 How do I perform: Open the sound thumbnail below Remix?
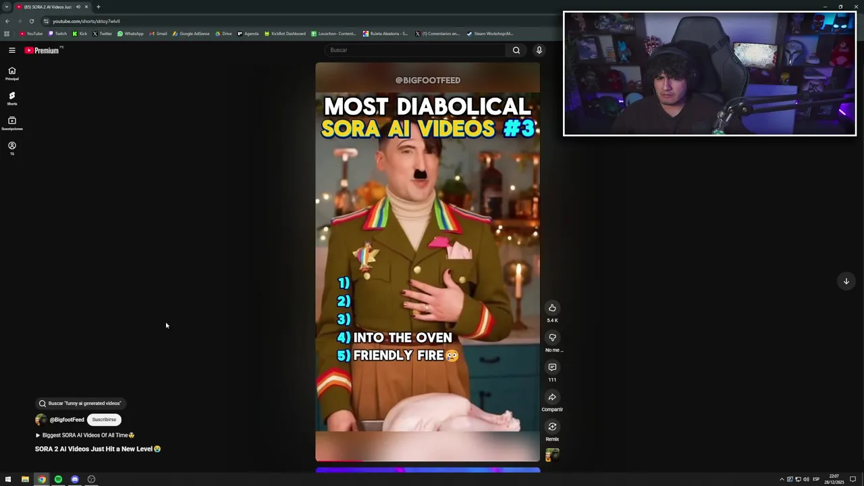pyautogui.click(x=552, y=455)
